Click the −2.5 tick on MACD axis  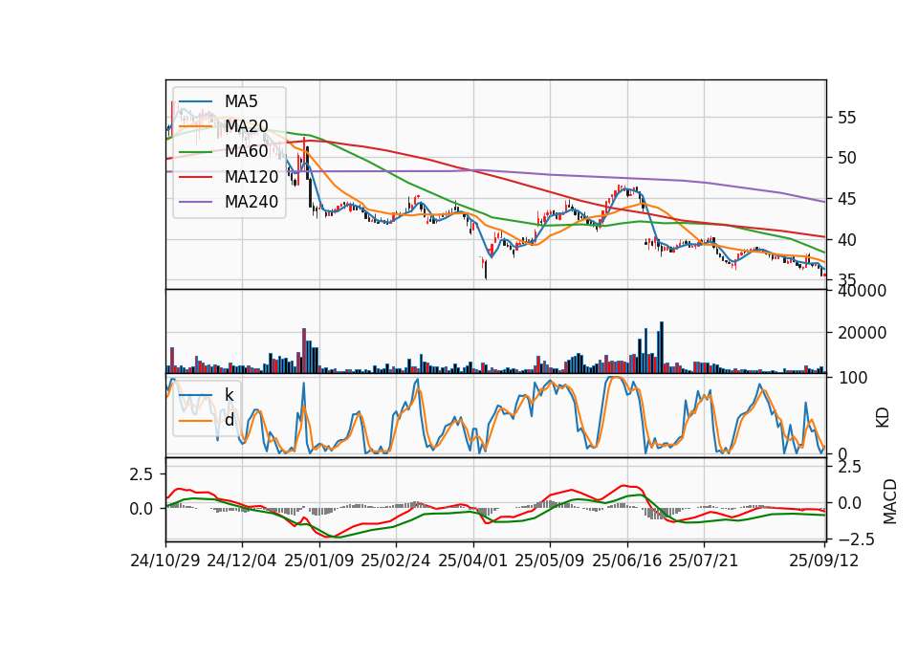(x=856, y=539)
